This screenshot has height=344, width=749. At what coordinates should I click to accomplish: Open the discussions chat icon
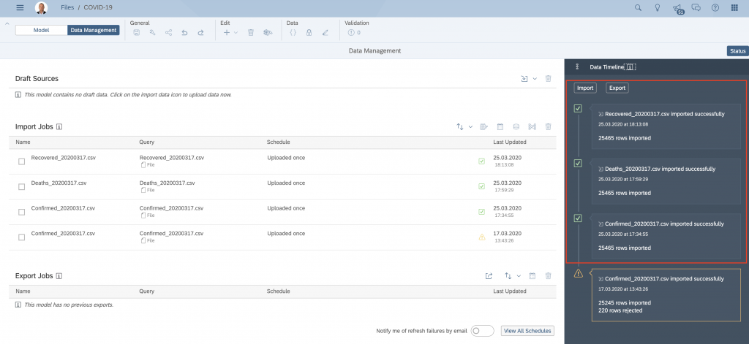click(x=696, y=7)
